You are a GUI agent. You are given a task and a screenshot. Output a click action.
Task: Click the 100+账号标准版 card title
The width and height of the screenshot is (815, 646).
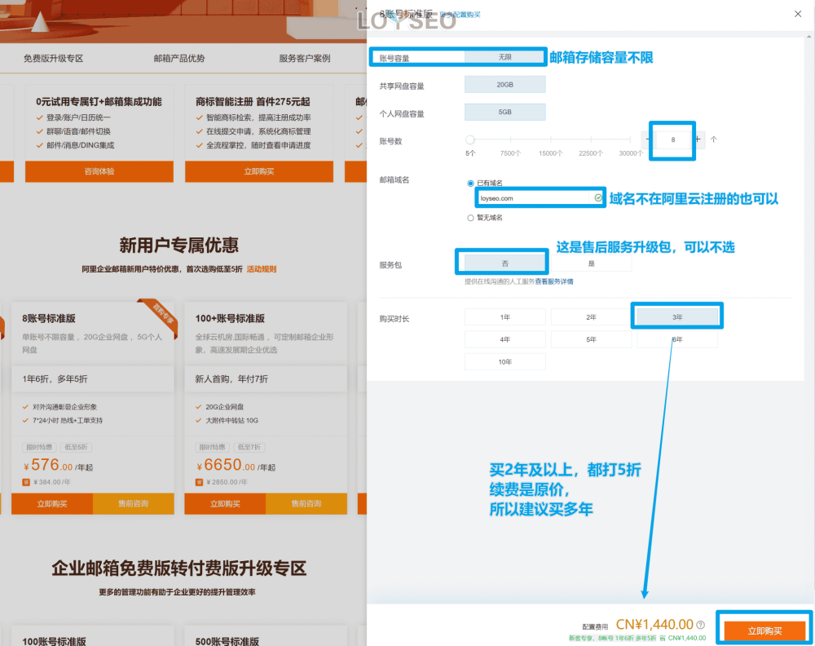click(230, 318)
